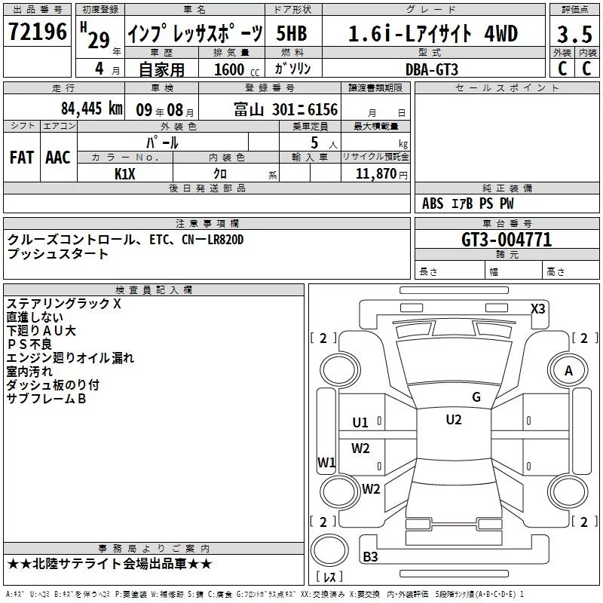The image size is (603, 603).
Task: Click the mileage 84,445 km
Action: pos(91,109)
